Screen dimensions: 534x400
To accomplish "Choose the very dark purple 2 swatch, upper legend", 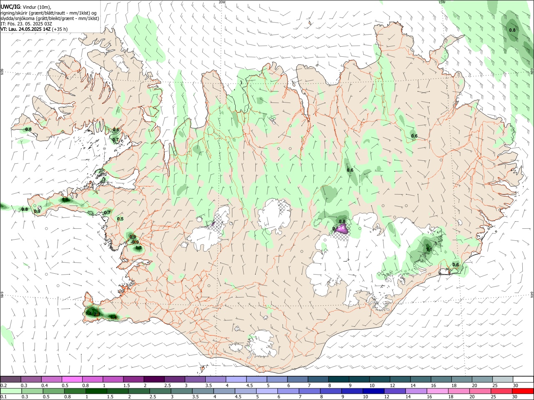I will pyautogui.click(x=154, y=380).
